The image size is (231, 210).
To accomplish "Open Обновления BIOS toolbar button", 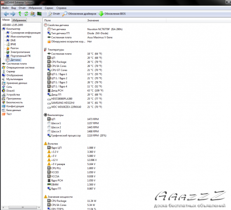I will 112,14.
